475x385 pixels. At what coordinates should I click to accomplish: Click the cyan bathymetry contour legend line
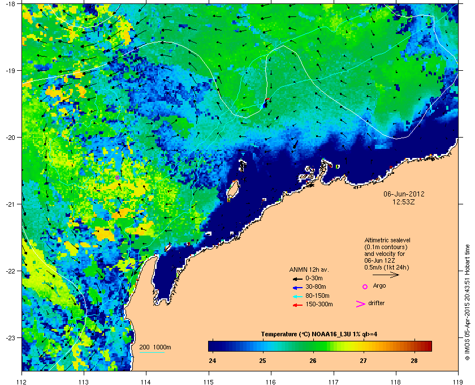pyautogui.click(x=152, y=352)
